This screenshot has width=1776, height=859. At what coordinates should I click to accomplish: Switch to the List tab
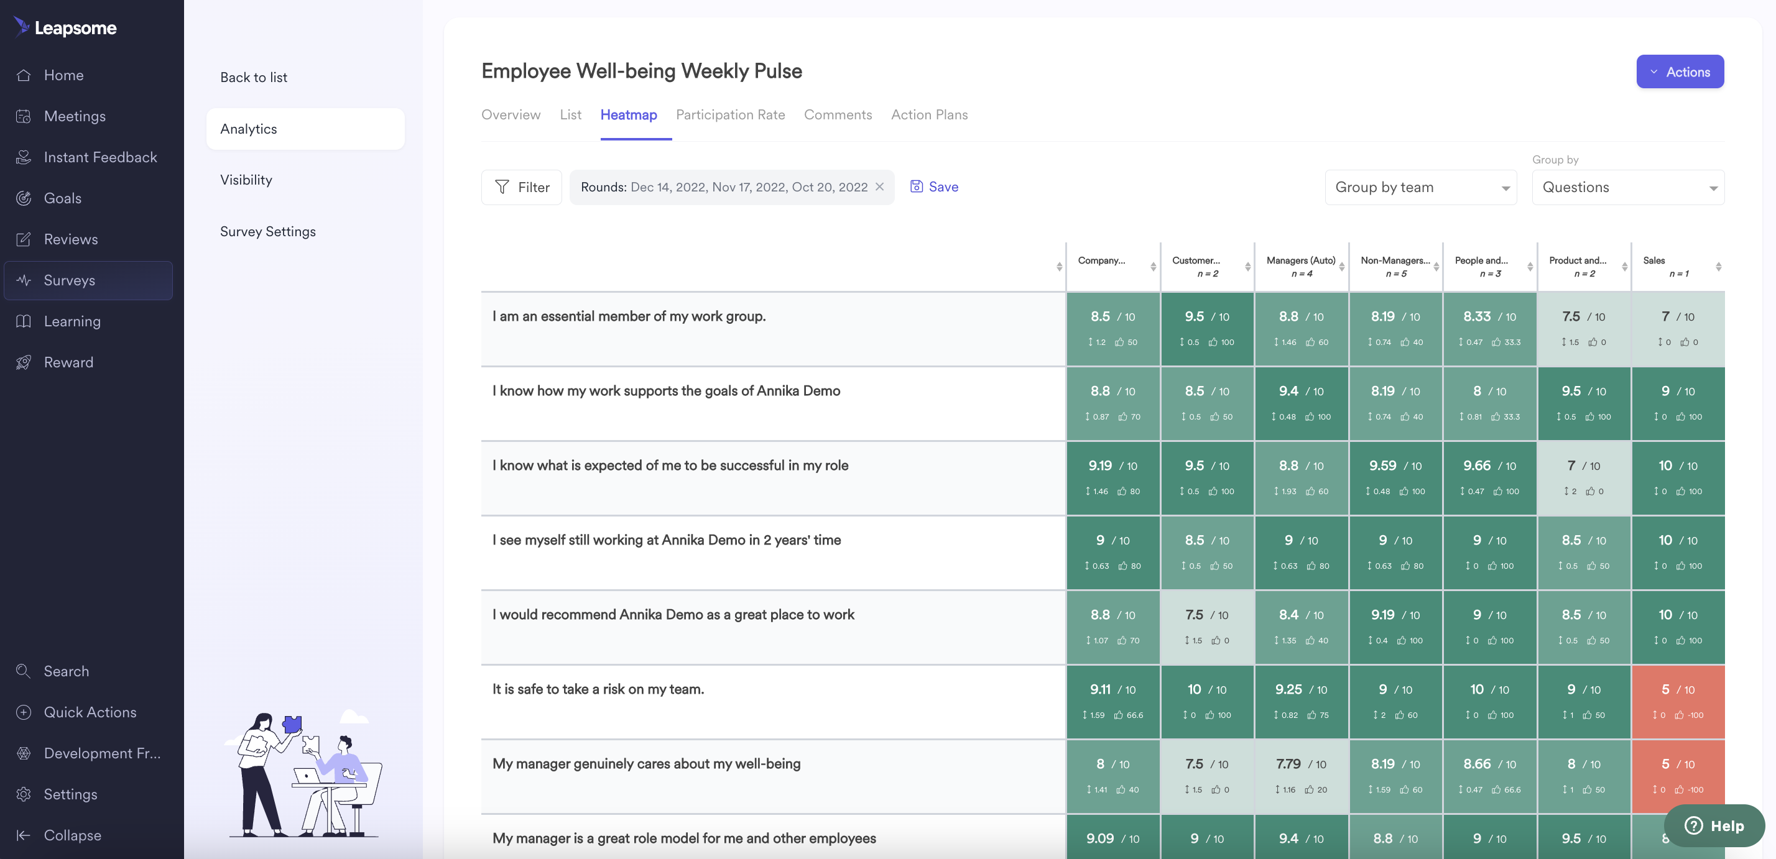tap(570, 115)
